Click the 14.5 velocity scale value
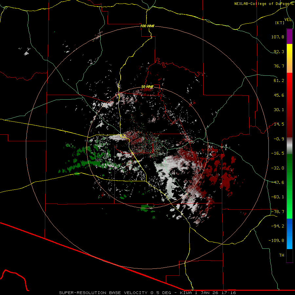295x295 pixels. click(x=279, y=124)
